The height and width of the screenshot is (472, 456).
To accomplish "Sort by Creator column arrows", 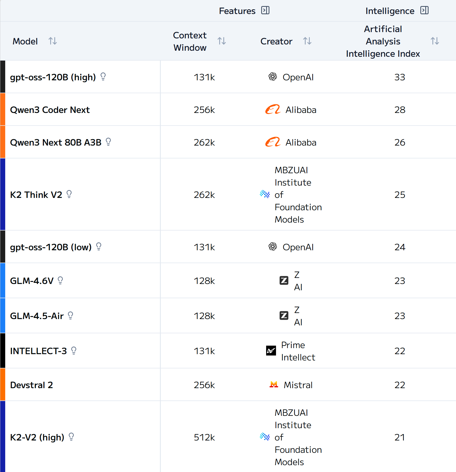I will coord(307,41).
